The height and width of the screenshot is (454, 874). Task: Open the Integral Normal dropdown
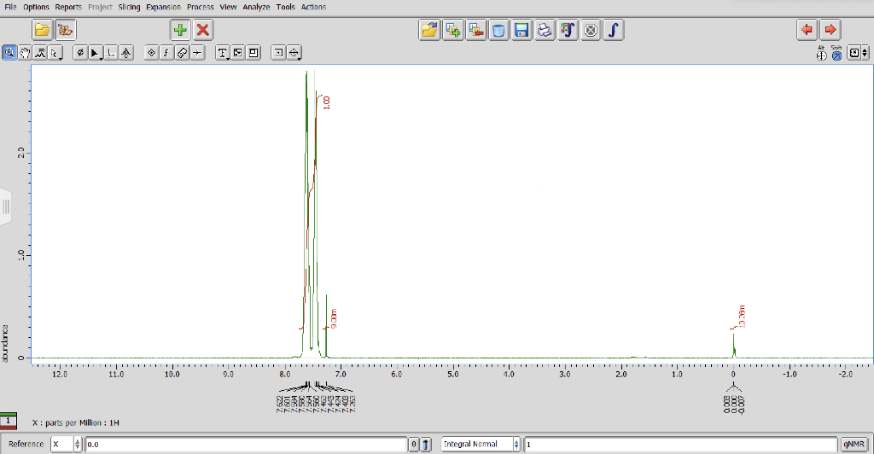click(481, 444)
